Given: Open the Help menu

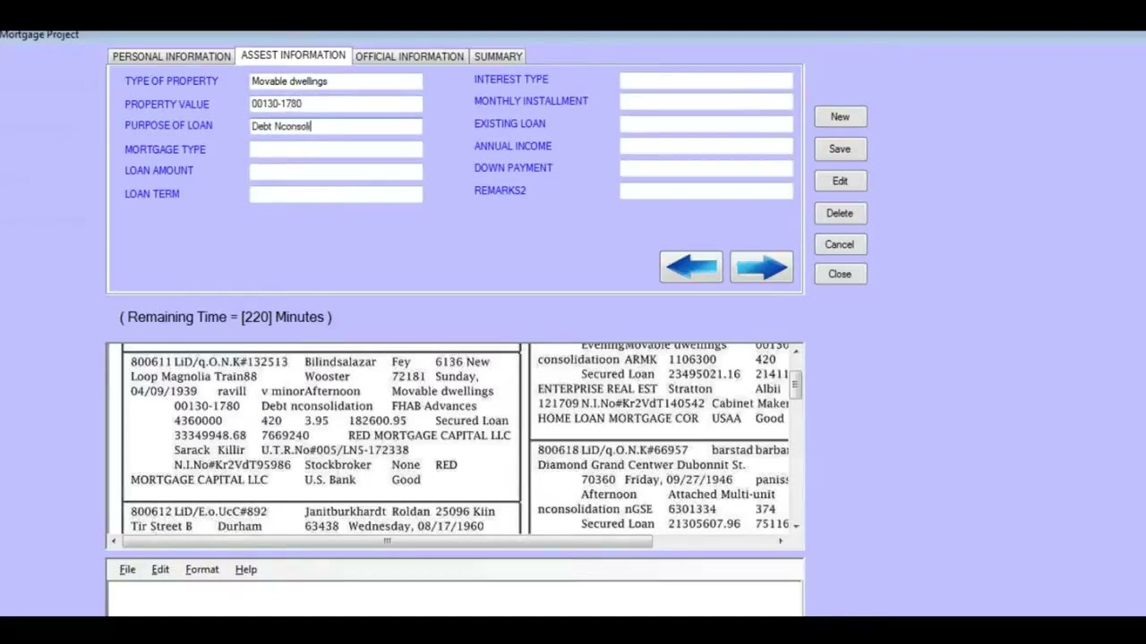Looking at the screenshot, I should point(245,570).
